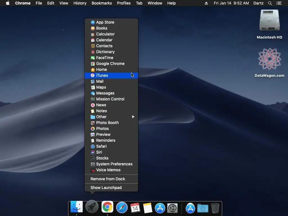Open Preview from the popup list
288x216 pixels.
[x=111, y=134]
